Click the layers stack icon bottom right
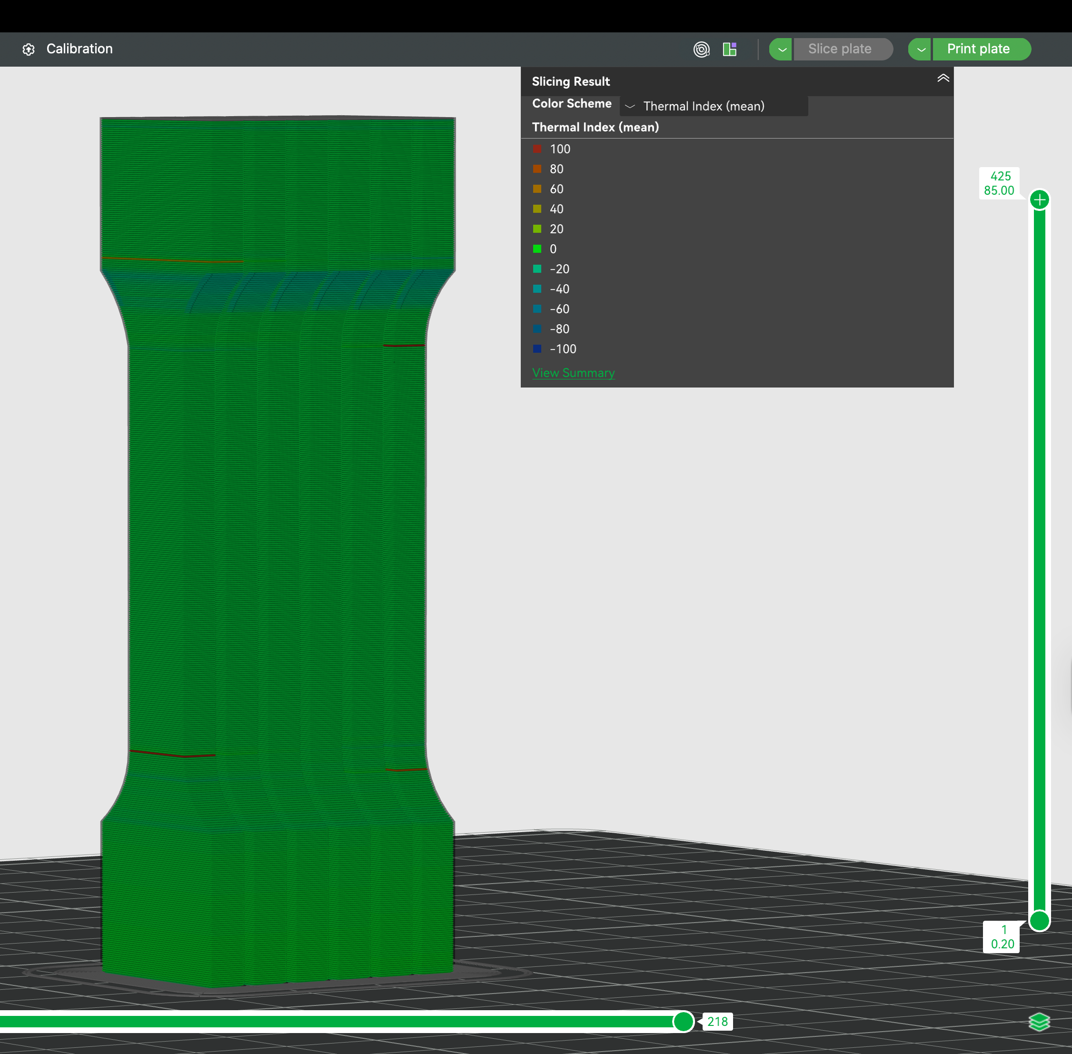The image size is (1072, 1054). pyautogui.click(x=1039, y=1022)
